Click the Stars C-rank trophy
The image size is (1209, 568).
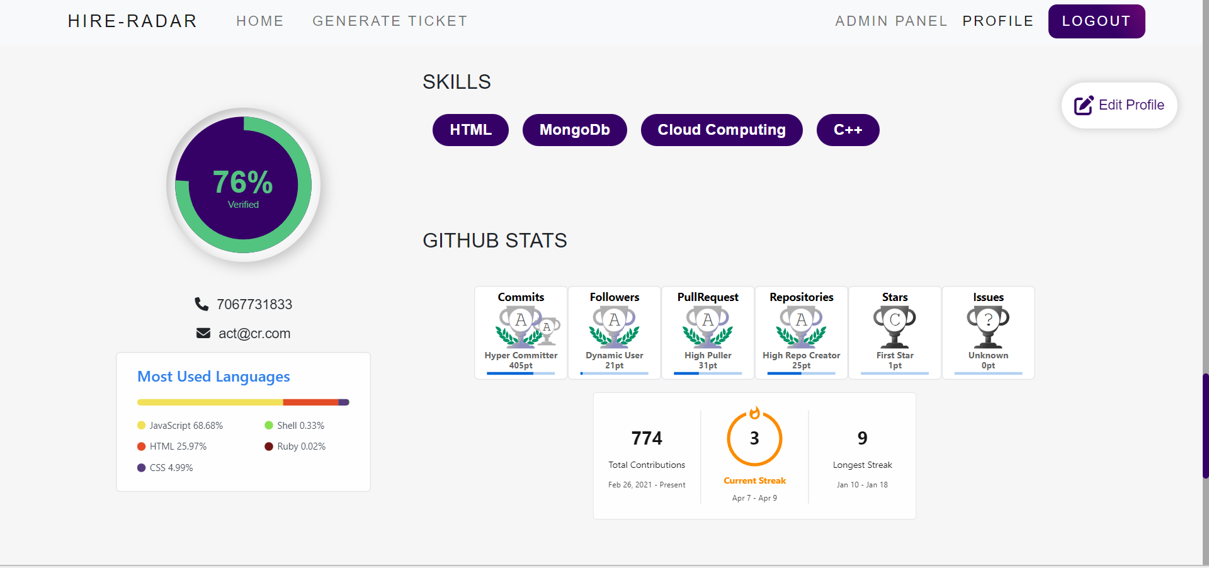(895, 327)
